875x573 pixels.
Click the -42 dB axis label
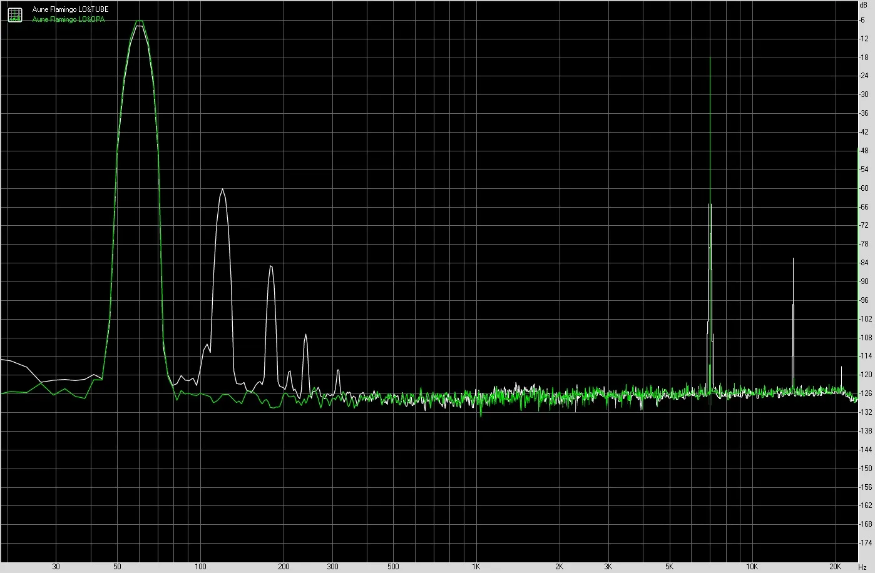[x=864, y=132]
